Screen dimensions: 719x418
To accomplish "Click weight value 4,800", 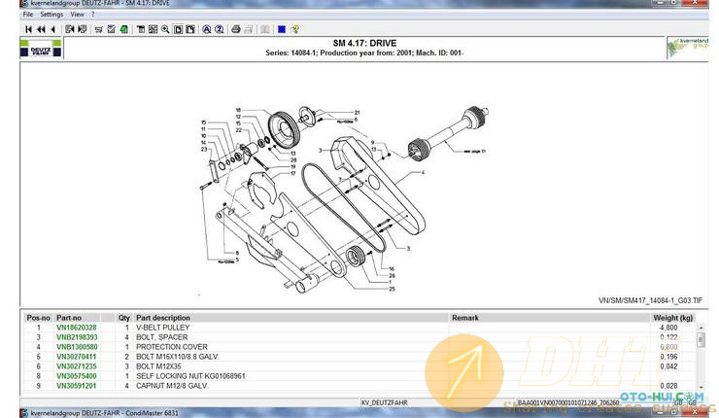I will click(x=668, y=328).
